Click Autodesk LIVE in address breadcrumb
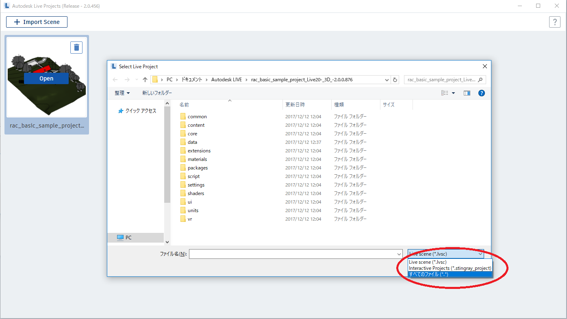The image size is (567, 319). 226,80
